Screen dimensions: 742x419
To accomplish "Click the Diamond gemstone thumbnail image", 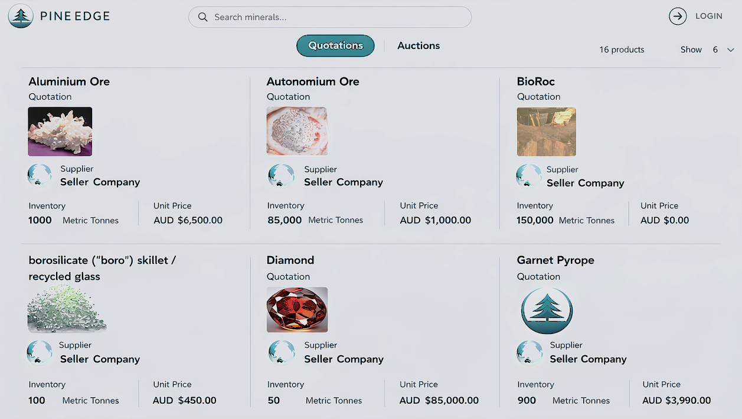I will pos(297,309).
